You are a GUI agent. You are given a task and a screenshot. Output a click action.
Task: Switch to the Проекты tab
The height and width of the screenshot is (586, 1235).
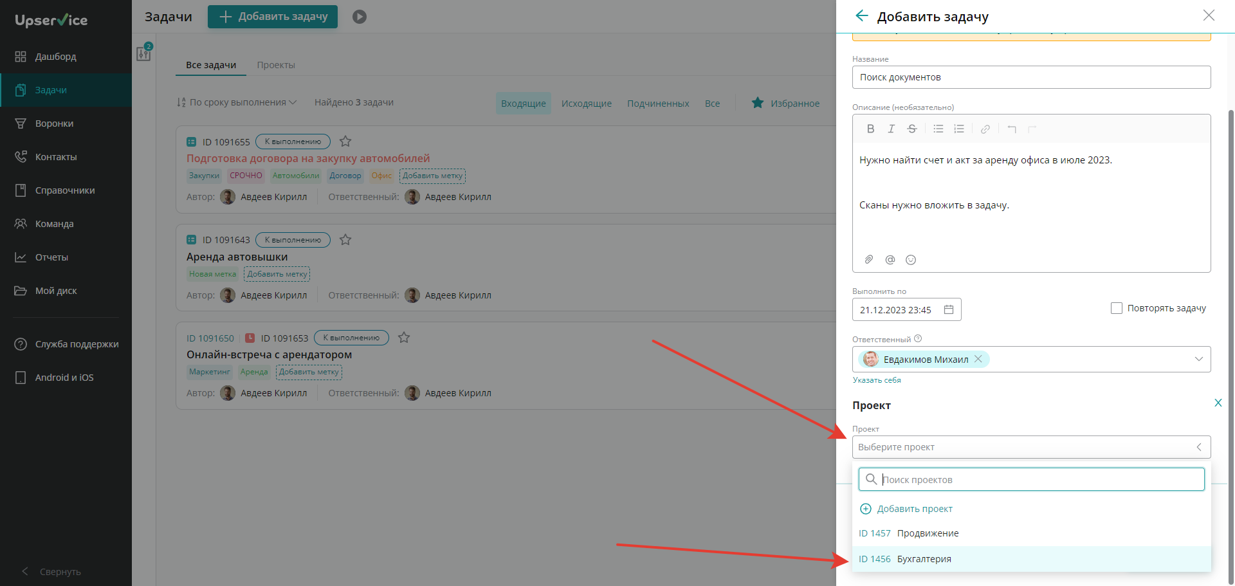point(276,65)
